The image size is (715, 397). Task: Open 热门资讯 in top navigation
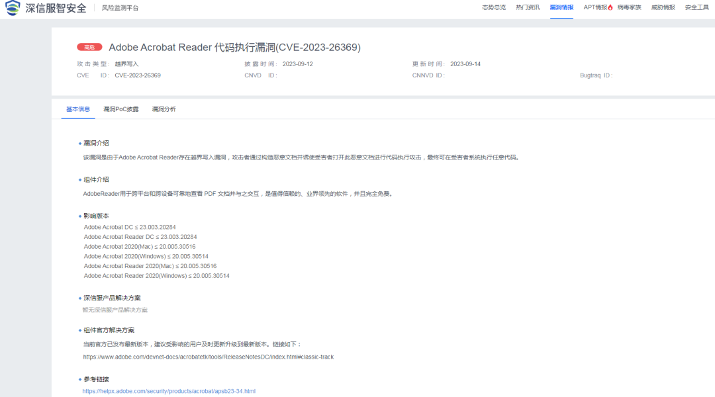pyautogui.click(x=528, y=7)
